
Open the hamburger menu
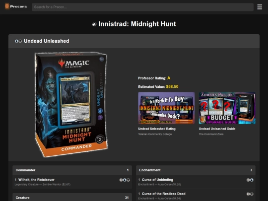click(260, 7)
